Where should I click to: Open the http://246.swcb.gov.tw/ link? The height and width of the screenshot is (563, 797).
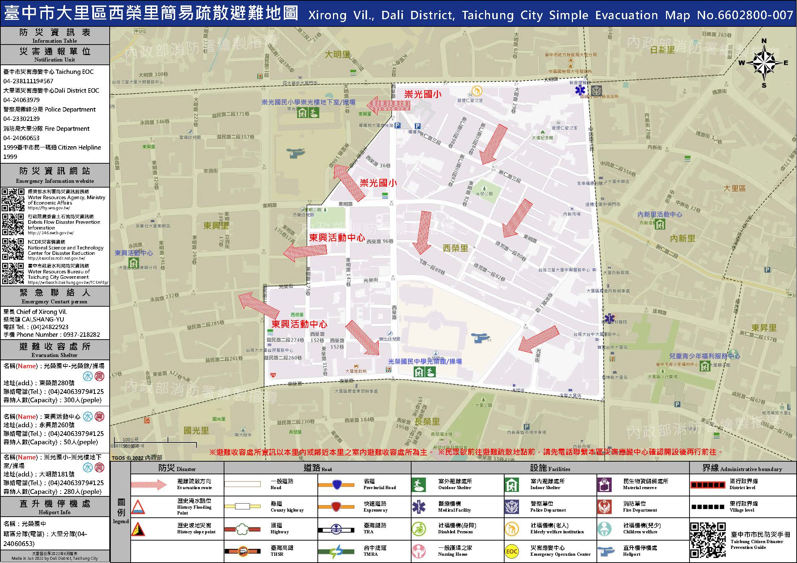[x=51, y=233]
